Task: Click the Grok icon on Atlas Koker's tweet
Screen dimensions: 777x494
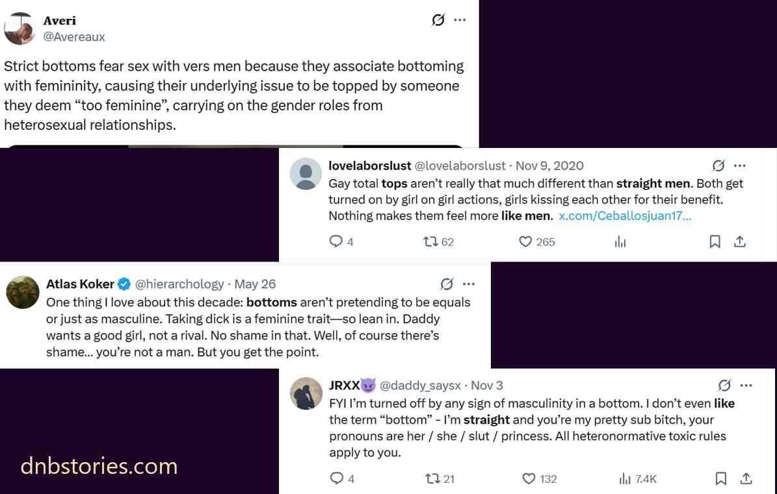Action: coord(446,284)
